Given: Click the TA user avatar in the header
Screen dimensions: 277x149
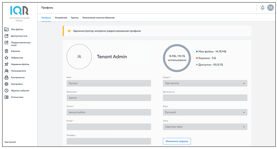Looking at the screenshot, I should [270, 8].
